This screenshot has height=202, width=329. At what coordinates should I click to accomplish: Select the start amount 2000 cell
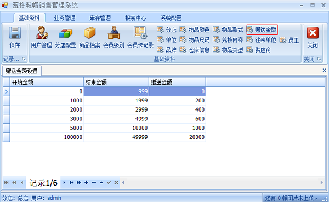tap(47, 109)
